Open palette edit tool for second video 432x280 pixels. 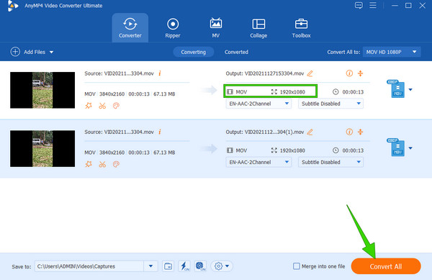[x=116, y=164]
